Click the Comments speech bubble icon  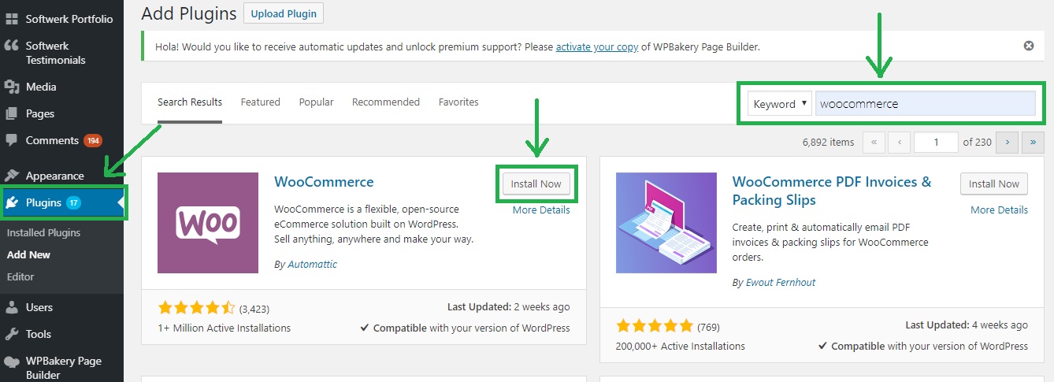pyautogui.click(x=12, y=140)
